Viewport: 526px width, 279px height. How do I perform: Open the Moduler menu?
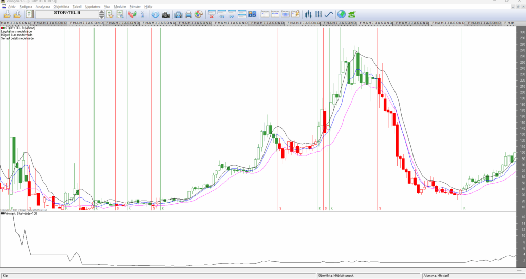[120, 6]
